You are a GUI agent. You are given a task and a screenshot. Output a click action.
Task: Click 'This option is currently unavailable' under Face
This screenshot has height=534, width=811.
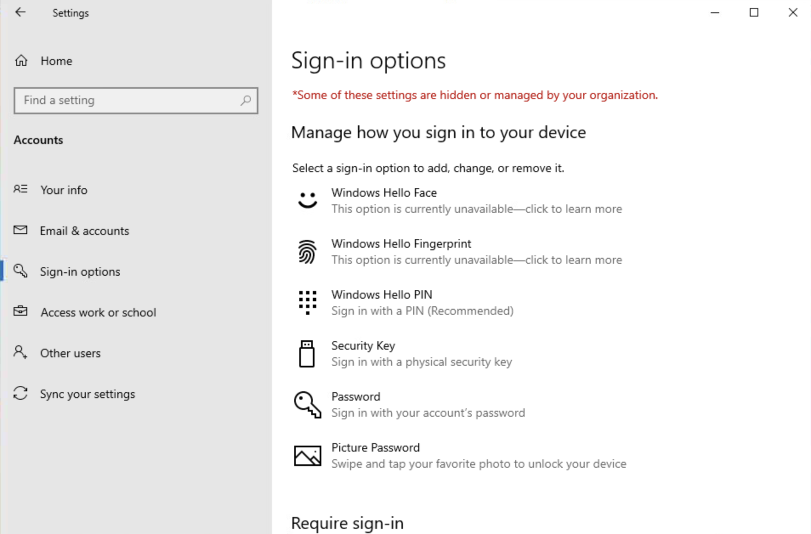click(x=476, y=209)
